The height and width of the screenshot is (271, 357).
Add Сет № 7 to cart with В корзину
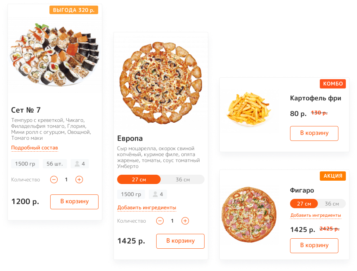(74, 201)
